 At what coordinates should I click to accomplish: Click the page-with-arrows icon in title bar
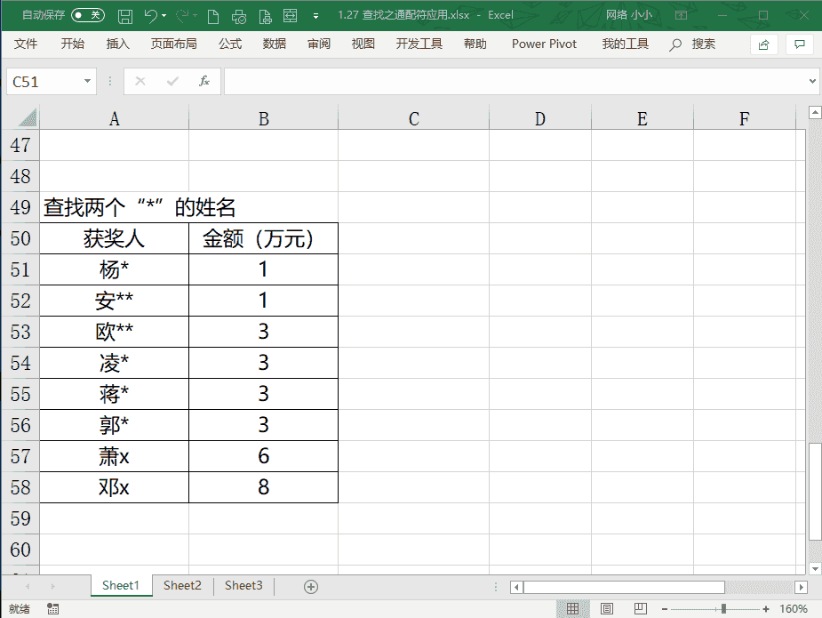[290, 16]
